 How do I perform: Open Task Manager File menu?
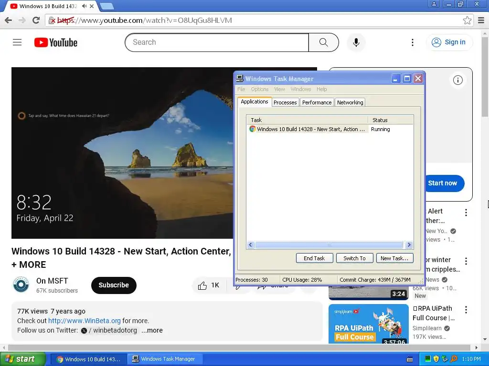[241, 89]
